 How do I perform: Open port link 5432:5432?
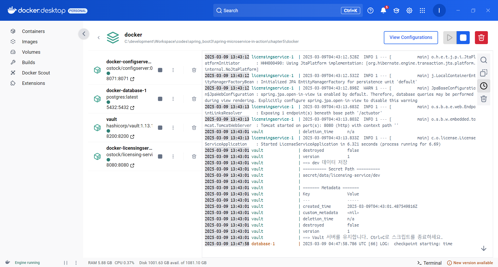click(x=120, y=107)
